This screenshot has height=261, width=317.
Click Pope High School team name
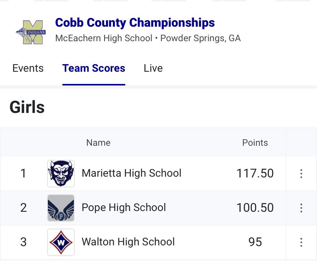[x=124, y=208]
